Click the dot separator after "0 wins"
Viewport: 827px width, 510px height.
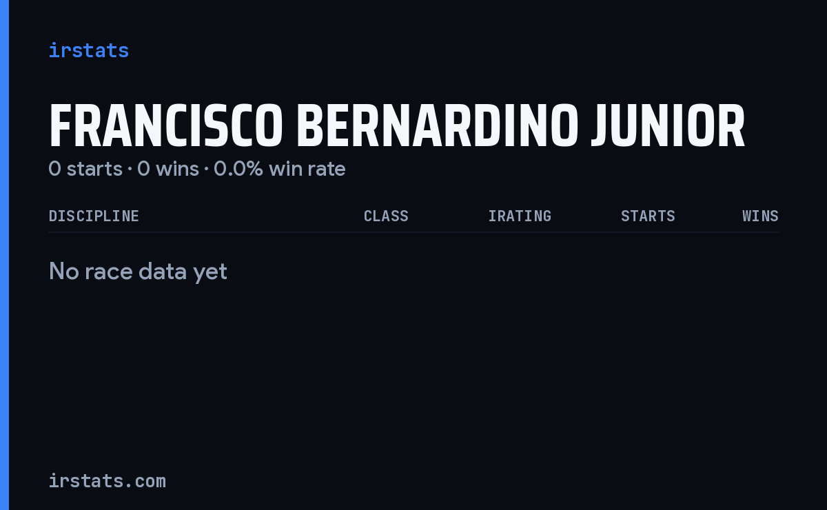(206, 170)
